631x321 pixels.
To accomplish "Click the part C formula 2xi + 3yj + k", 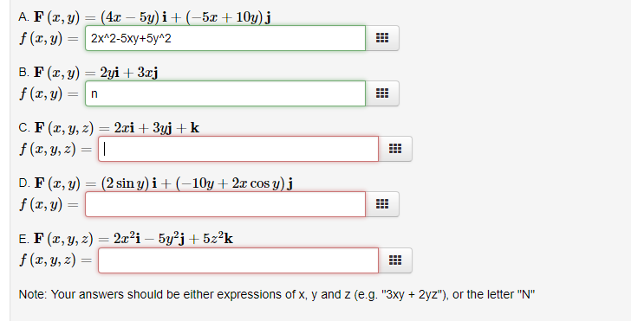I will coord(117,128).
